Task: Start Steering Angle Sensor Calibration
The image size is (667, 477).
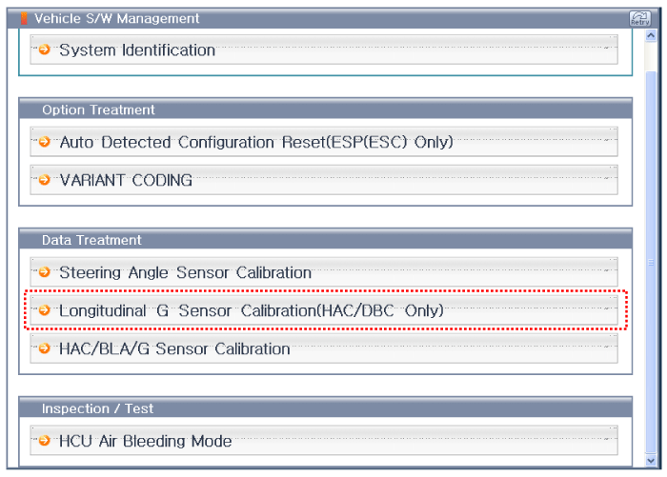Action: pyautogui.click(x=185, y=272)
